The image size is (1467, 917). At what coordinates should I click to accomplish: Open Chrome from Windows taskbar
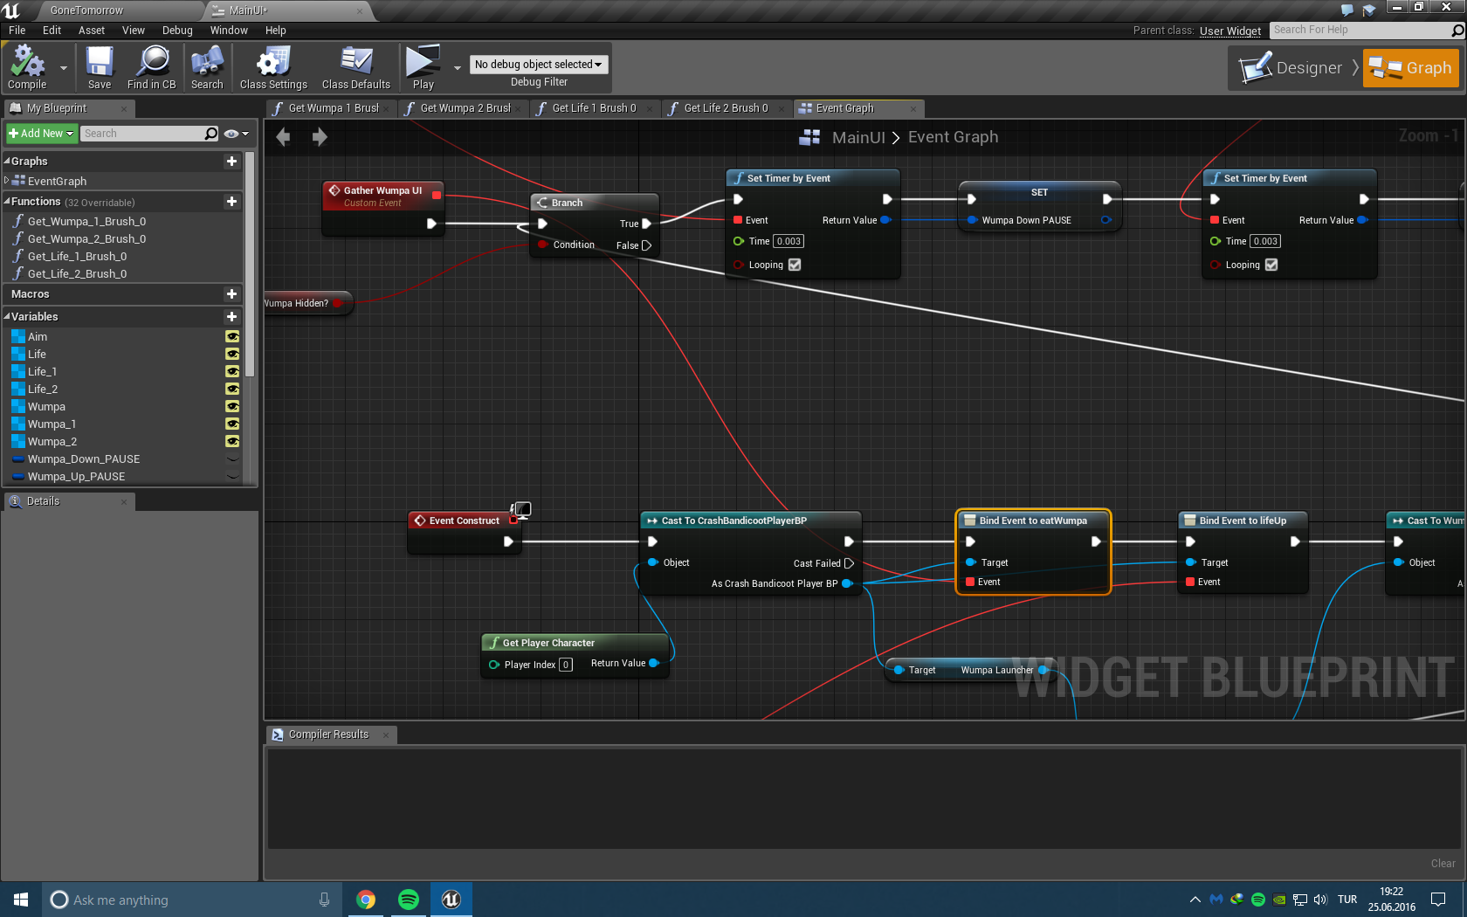tap(366, 900)
